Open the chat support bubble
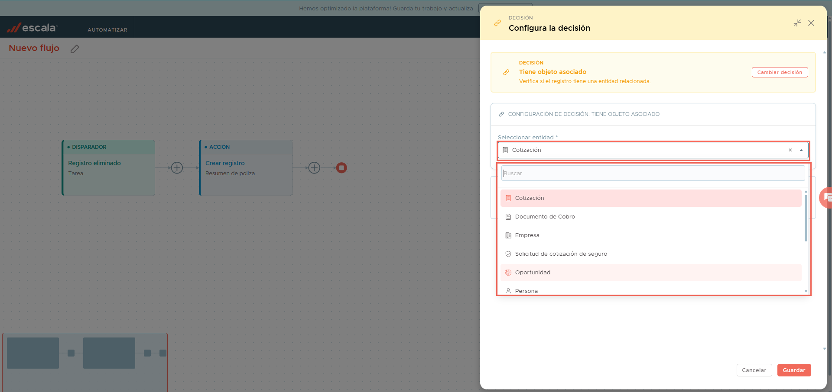The image size is (832, 392). [827, 198]
